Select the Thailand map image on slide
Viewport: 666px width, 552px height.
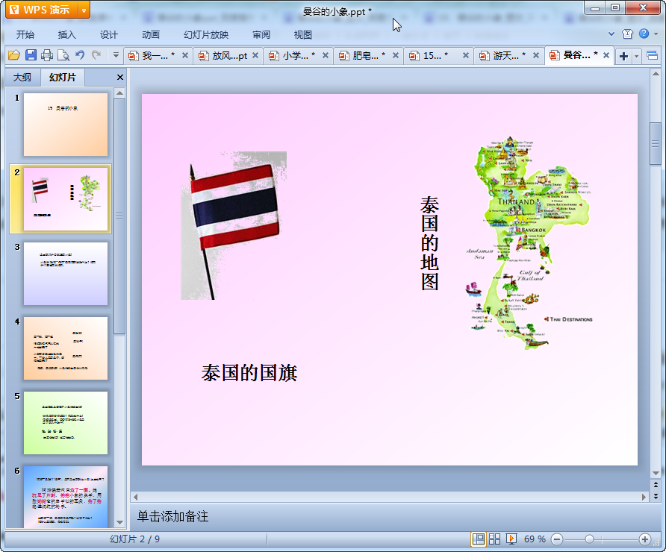click(x=529, y=243)
